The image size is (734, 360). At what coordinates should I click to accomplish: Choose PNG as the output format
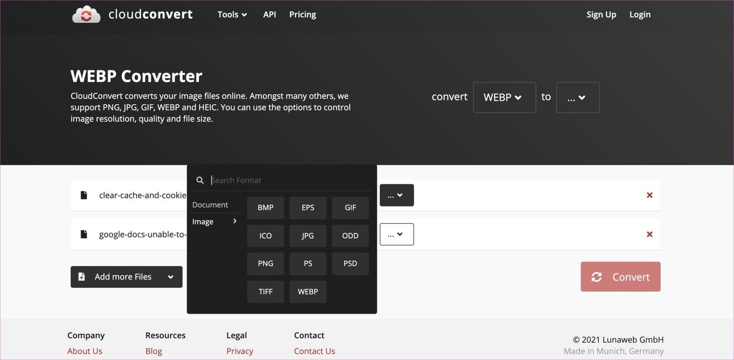click(266, 264)
